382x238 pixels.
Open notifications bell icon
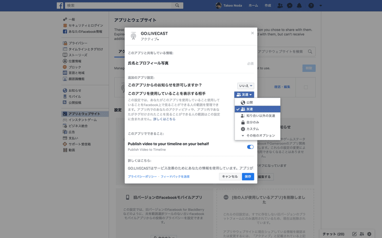pos(299,5)
